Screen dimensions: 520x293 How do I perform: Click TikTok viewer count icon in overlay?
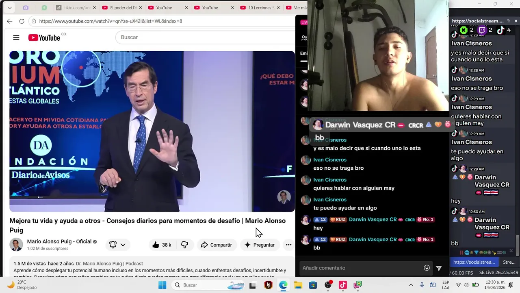tap(500, 30)
